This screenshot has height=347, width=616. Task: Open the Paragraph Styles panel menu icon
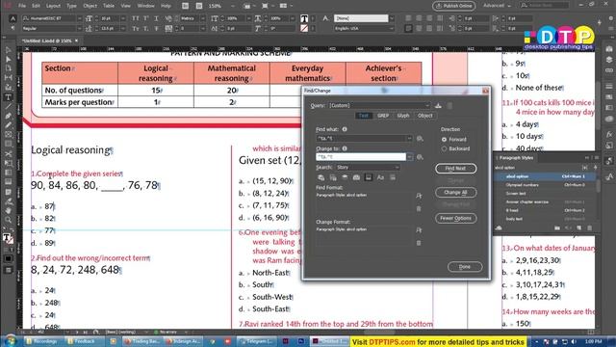coord(596,158)
